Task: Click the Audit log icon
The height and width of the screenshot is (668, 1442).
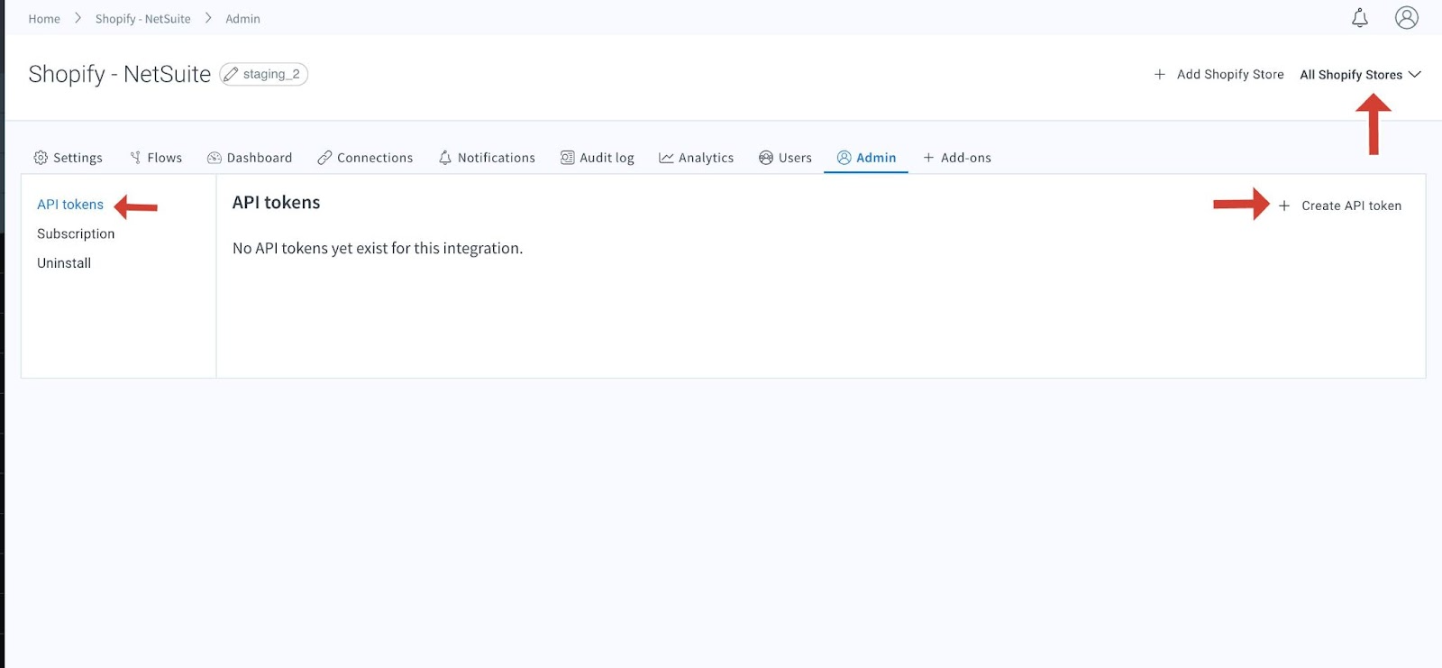Action: (567, 158)
